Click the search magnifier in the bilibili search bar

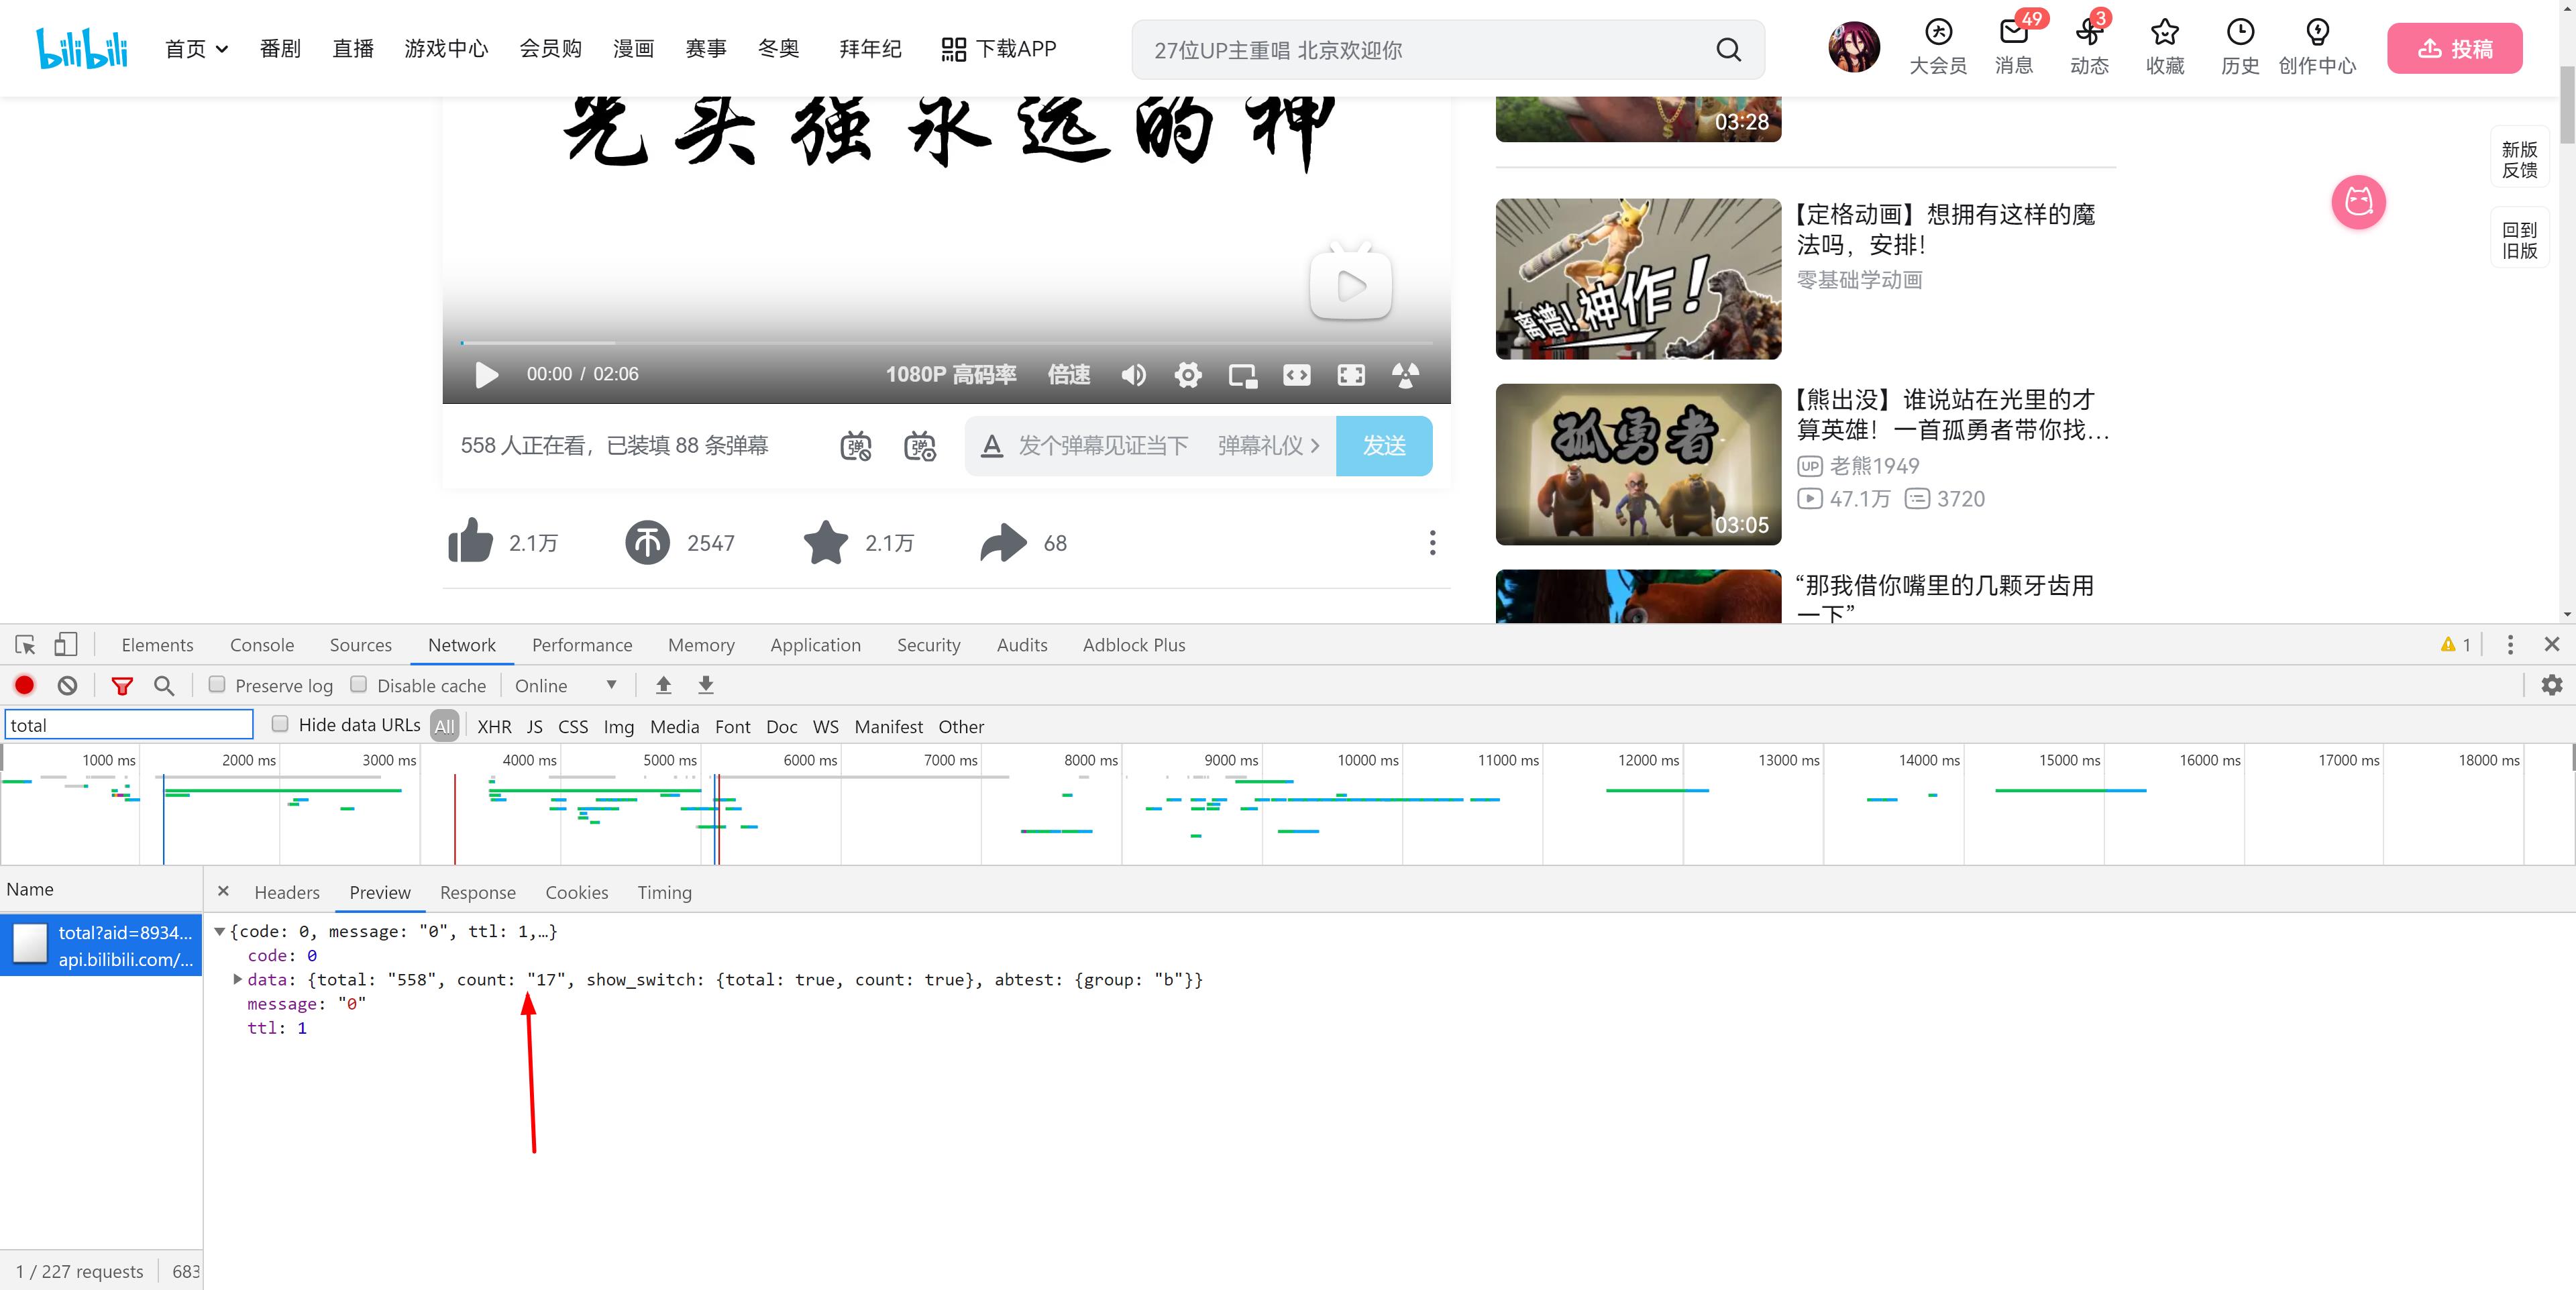1728,50
